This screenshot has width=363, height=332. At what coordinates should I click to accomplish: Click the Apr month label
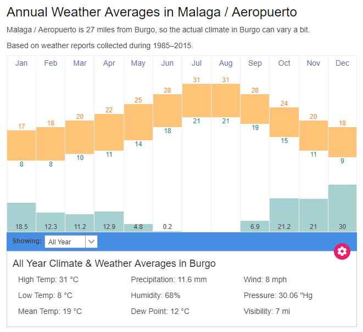(x=109, y=63)
